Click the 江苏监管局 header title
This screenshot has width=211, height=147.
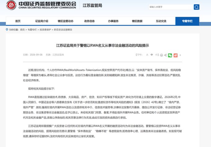92,6
